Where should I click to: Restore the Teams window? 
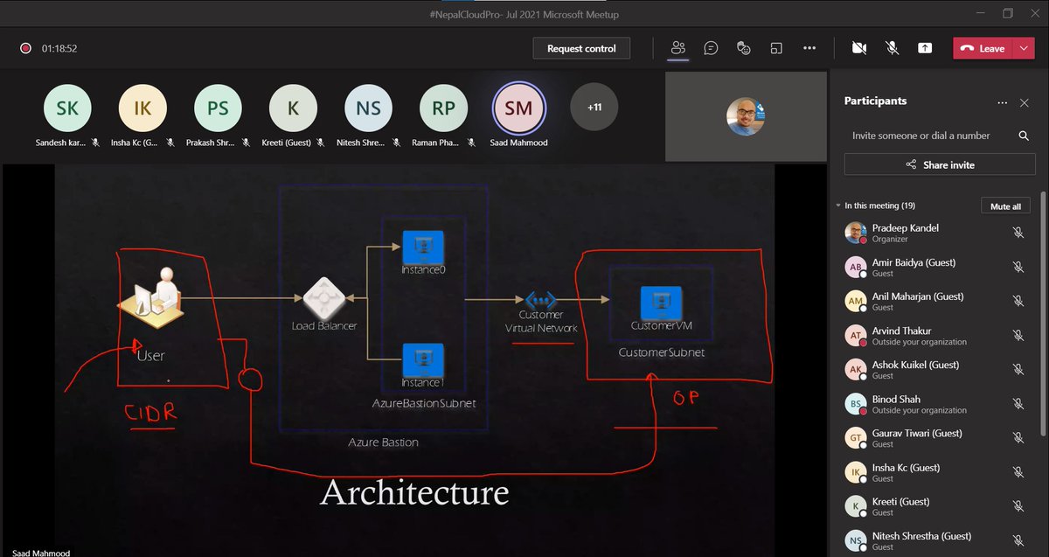coord(1007,13)
